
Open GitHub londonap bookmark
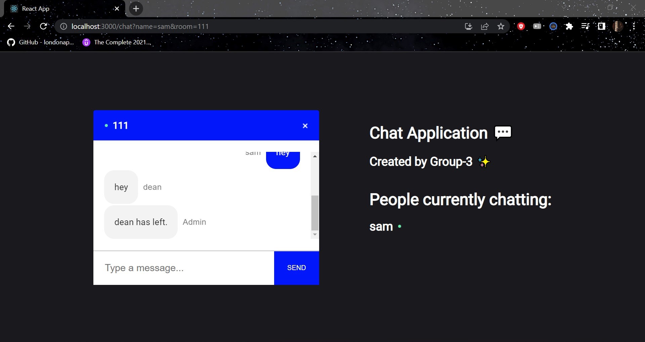[x=41, y=42]
